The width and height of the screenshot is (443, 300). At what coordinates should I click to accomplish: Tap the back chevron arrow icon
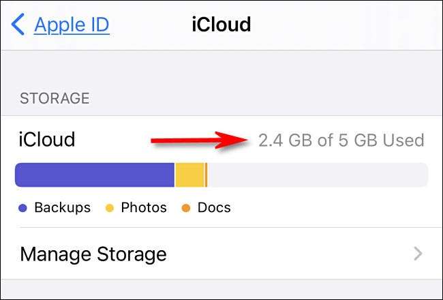18,25
